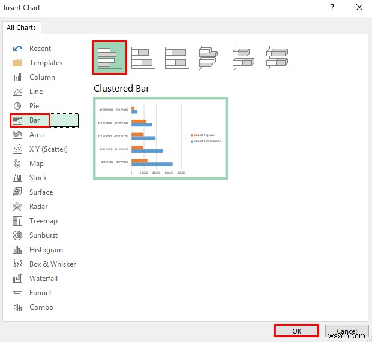Screen dimensions: 372x342
Task: Select the Clustered Bar chart subtype
Action: (109, 57)
